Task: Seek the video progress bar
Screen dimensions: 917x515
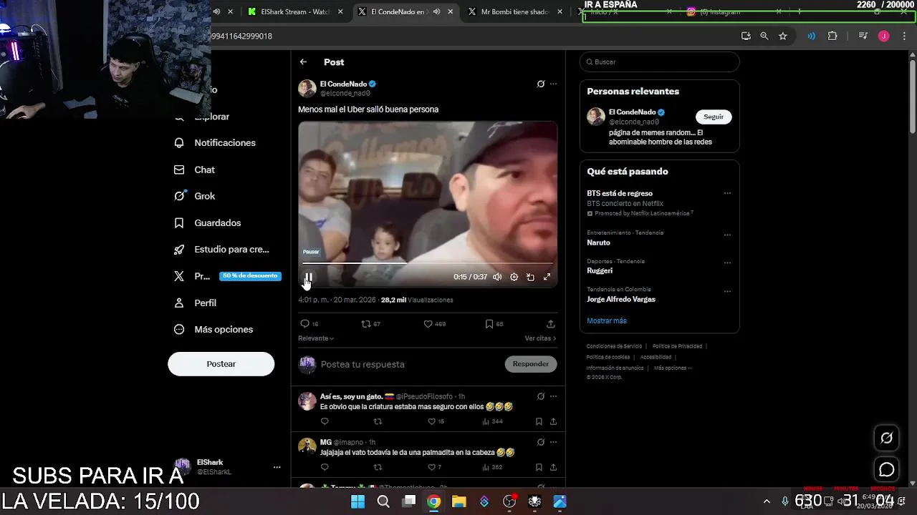Action: tap(428, 263)
